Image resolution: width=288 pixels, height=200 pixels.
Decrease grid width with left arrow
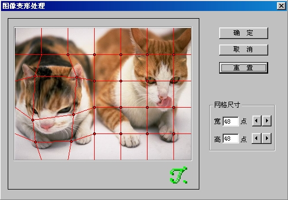[x=257, y=121]
